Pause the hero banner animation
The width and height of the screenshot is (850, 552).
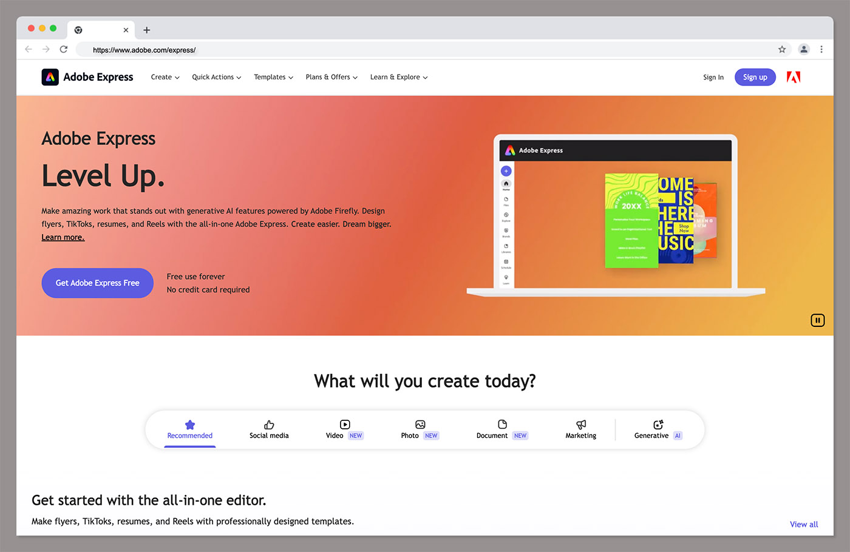[x=817, y=320]
